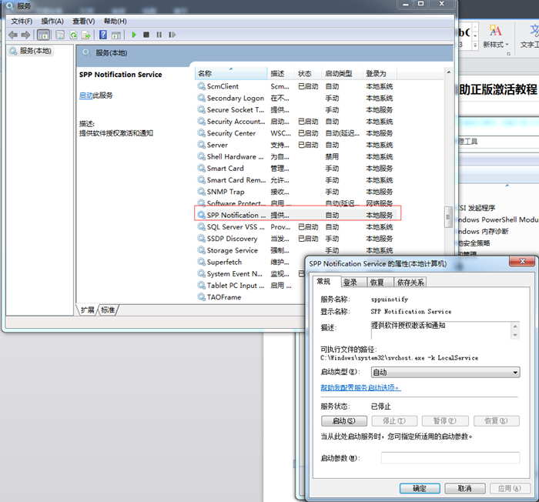Open the 启动类型 dropdown in properties dialog
Image resolution: width=539 pixels, height=502 pixels.
(444, 373)
